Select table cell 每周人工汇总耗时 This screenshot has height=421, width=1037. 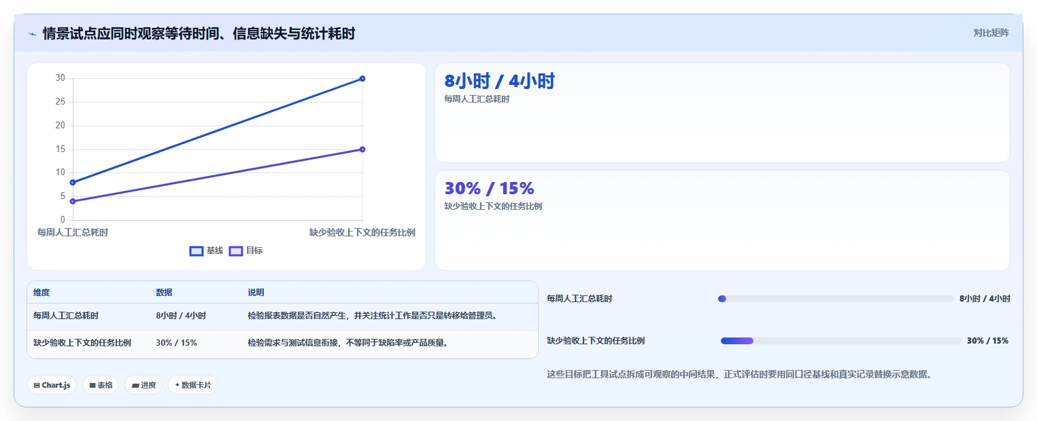pos(66,316)
